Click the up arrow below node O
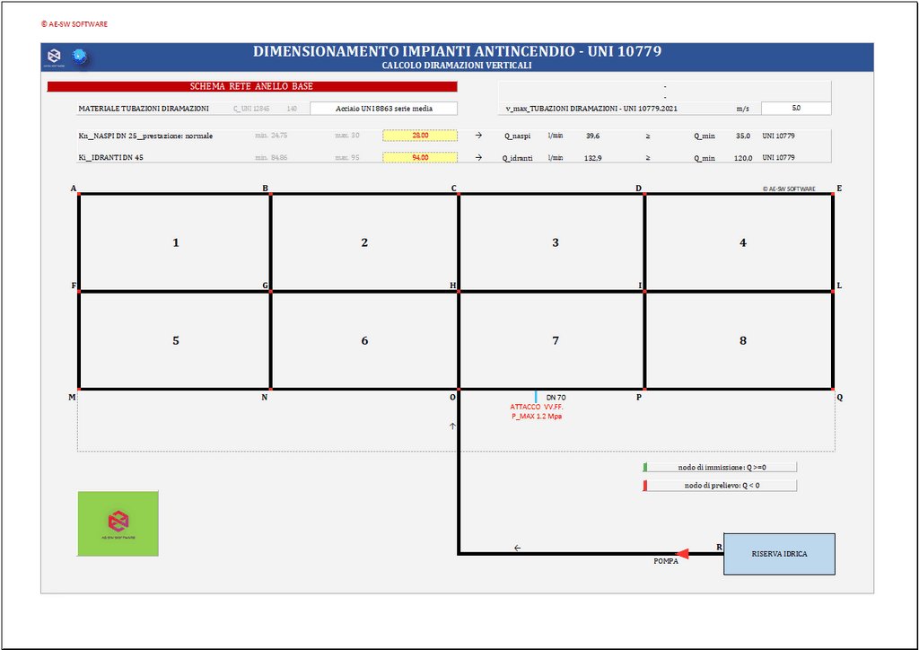Screen dimensions: 919x650 (452, 426)
